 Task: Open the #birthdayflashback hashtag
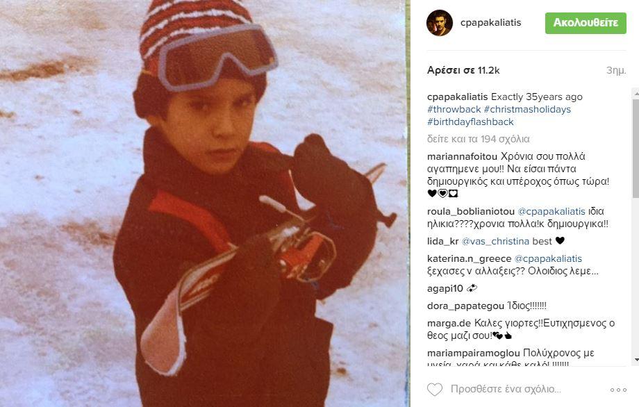point(470,122)
